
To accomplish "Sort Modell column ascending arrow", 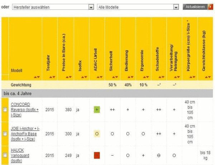I will [35, 77].
